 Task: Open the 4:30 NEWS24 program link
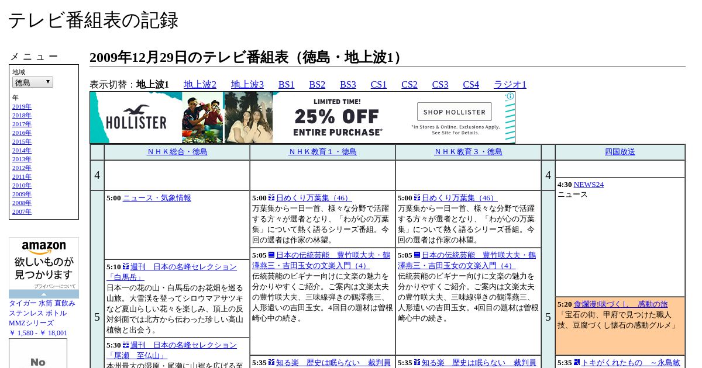tap(589, 185)
